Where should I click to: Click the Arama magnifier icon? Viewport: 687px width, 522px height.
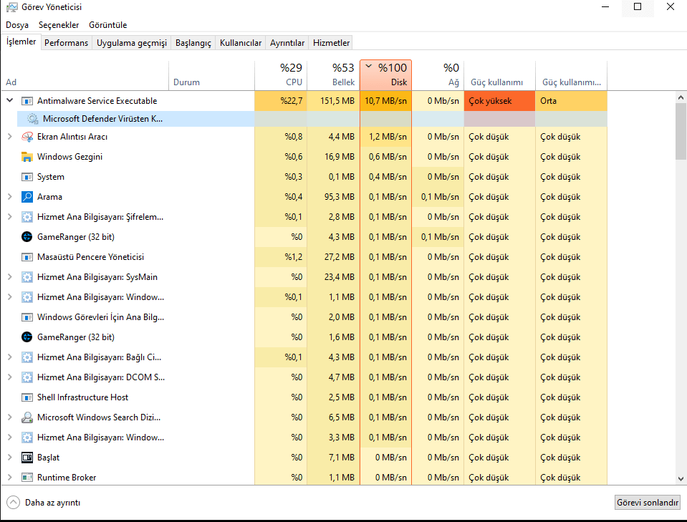tap(27, 197)
